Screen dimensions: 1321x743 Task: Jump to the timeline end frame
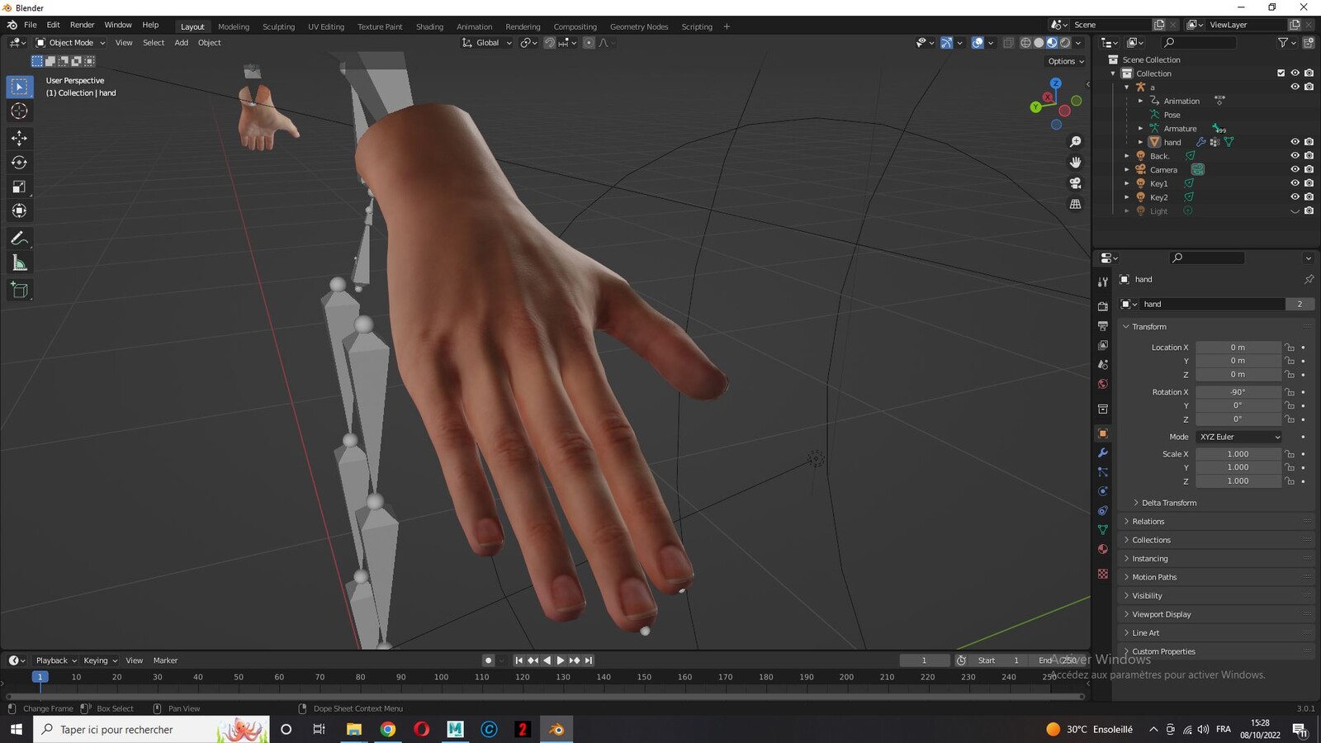point(589,660)
